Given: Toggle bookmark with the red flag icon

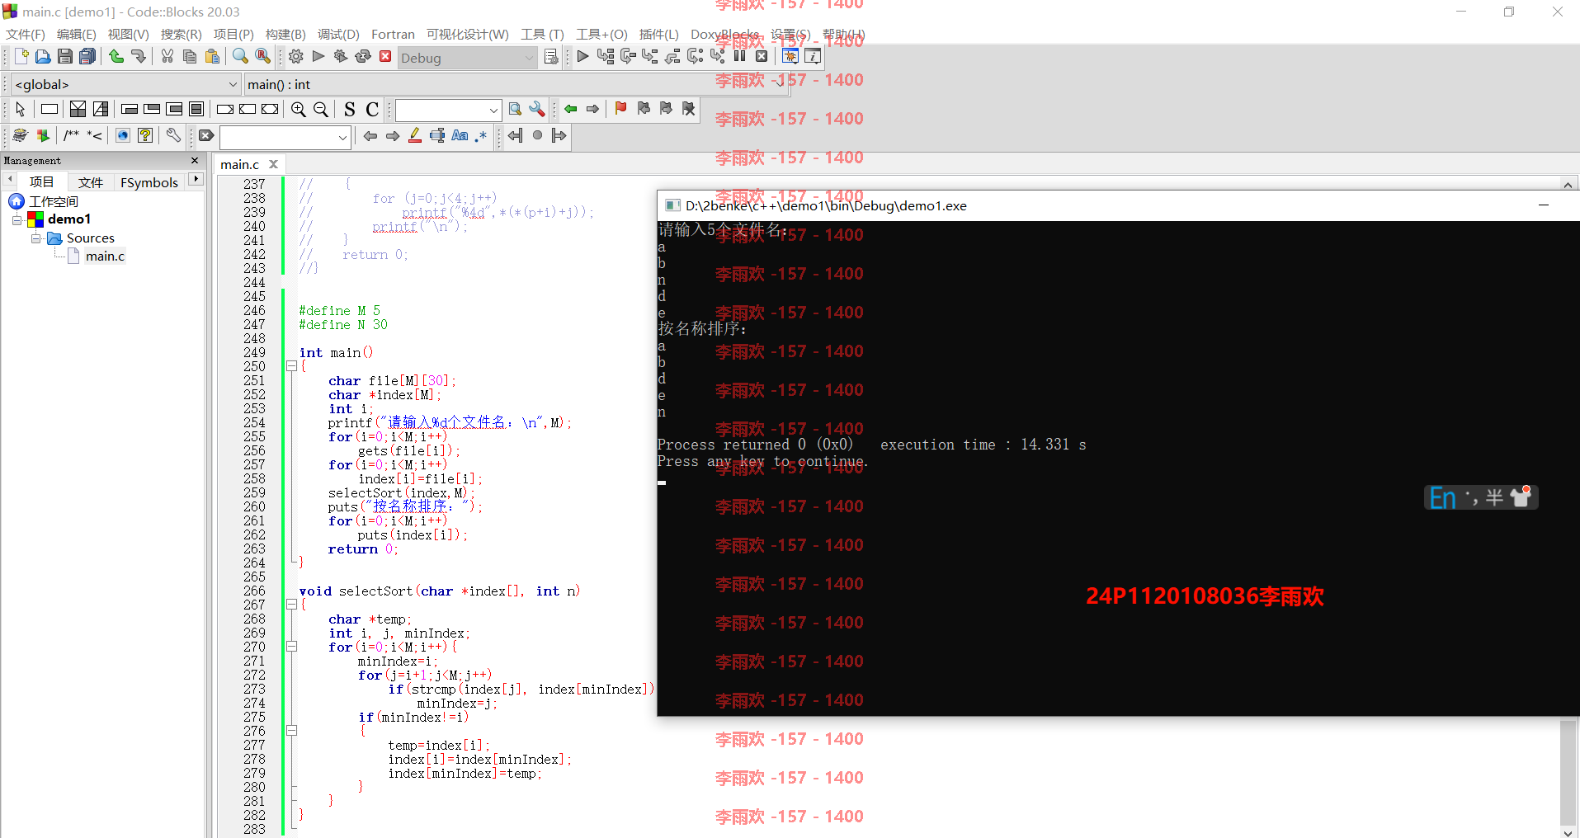Looking at the screenshot, I should click(620, 109).
